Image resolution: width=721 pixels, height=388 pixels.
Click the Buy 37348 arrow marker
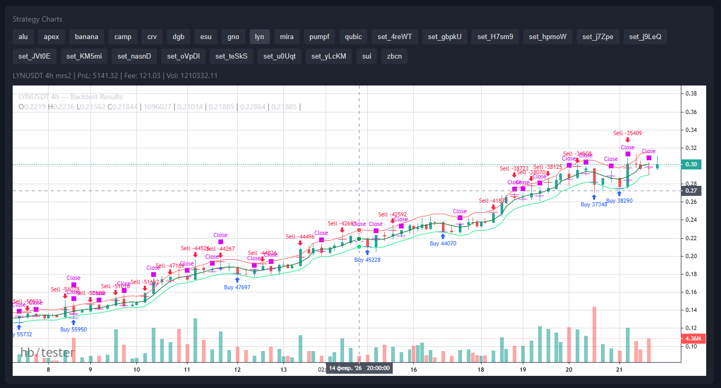[594, 197]
